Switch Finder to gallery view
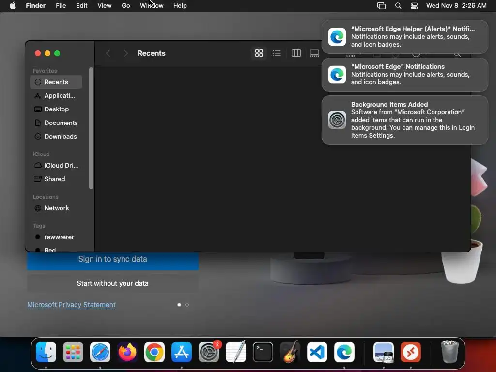 pyautogui.click(x=314, y=53)
